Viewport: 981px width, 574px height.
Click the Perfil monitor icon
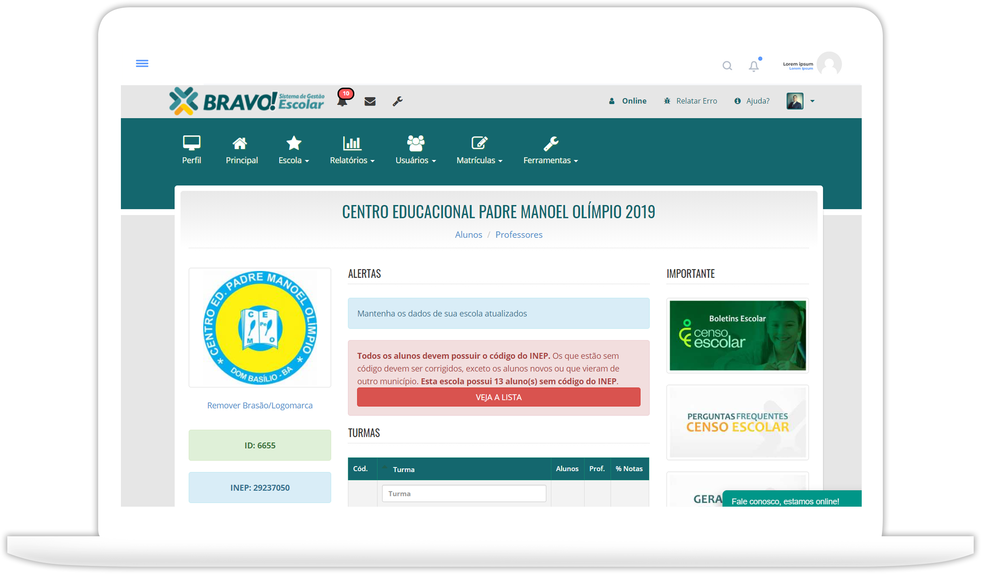pyautogui.click(x=191, y=143)
